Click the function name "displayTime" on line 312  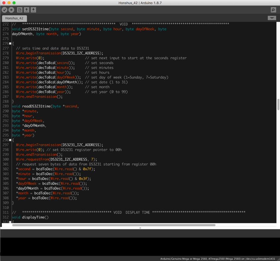click(33, 217)
